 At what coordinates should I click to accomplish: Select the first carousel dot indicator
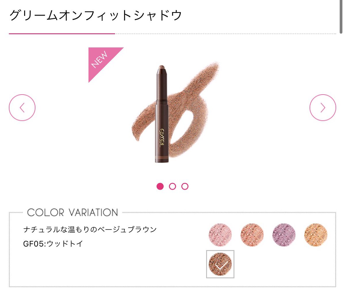click(x=160, y=186)
